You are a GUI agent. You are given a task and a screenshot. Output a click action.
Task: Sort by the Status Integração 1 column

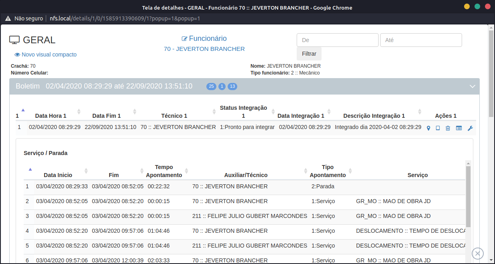(243, 112)
